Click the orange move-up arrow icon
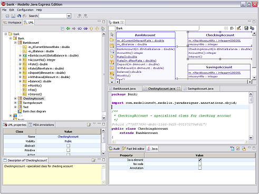 91,28
